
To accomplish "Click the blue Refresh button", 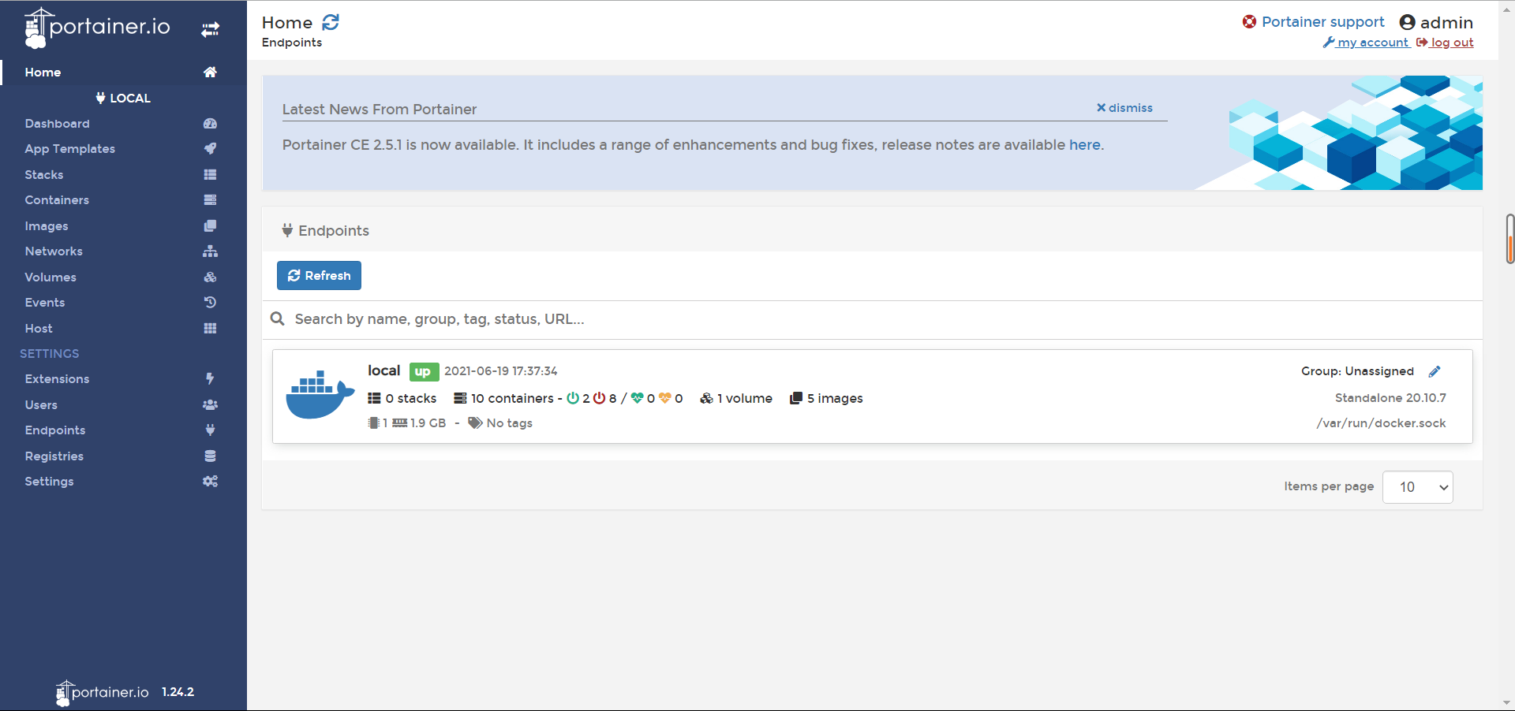I will (x=319, y=276).
